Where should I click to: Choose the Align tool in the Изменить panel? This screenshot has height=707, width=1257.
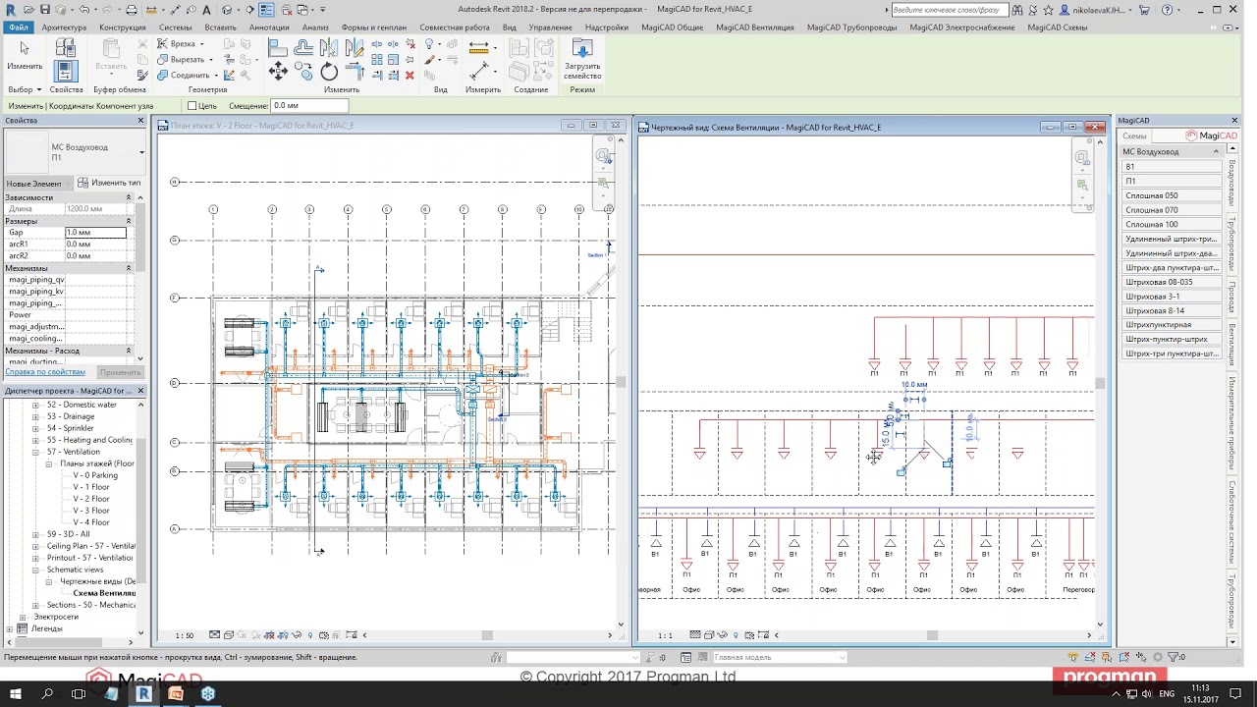click(x=278, y=46)
